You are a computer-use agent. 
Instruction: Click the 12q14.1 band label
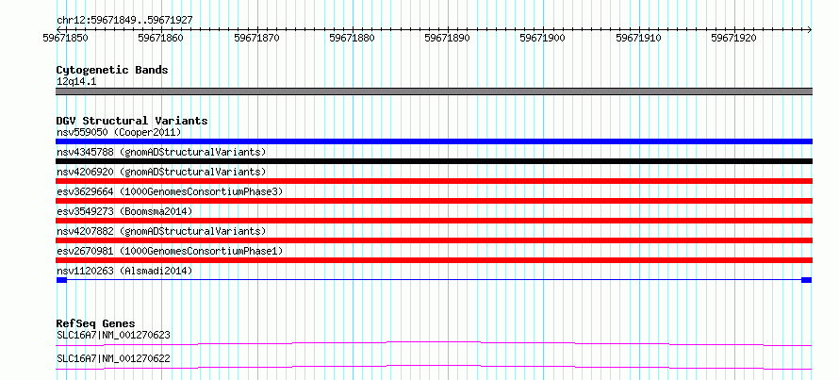[76, 82]
